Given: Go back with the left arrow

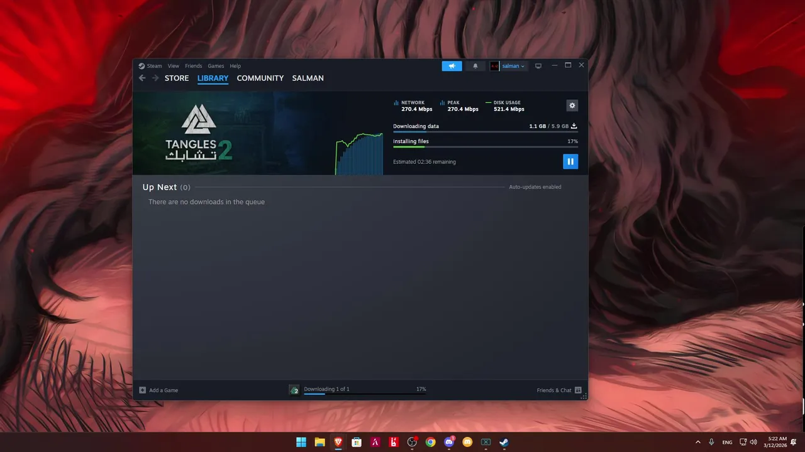Looking at the screenshot, I should (142, 78).
